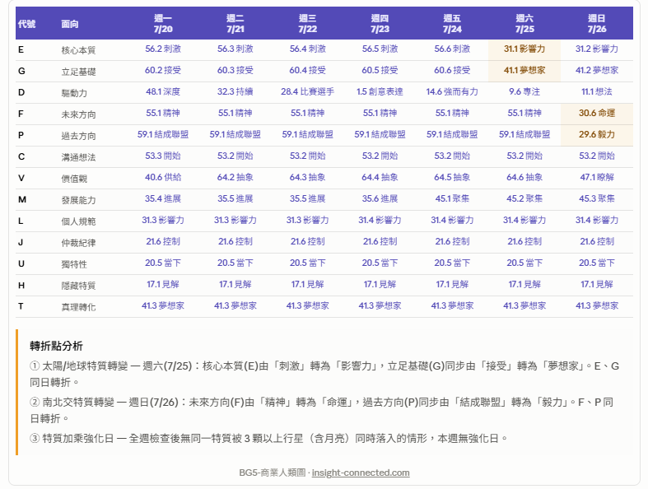Click the 發展能力 row label

[x=78, y=200]
